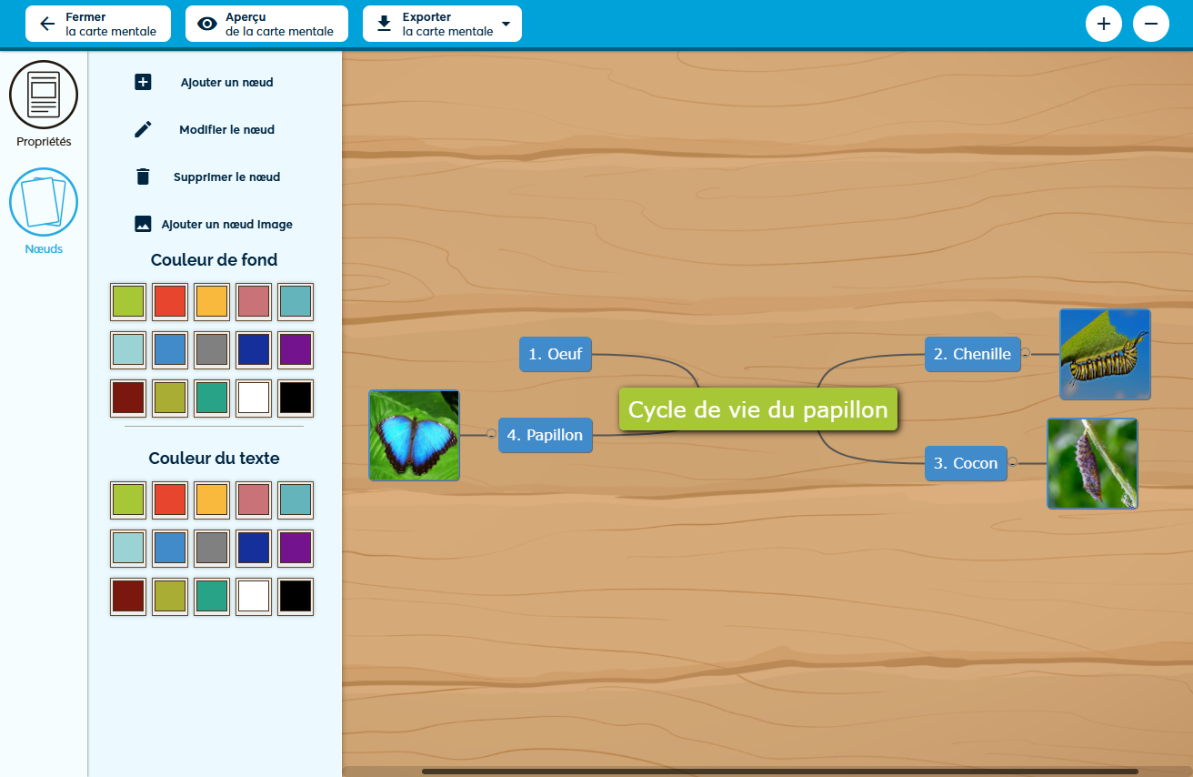Click the picture icon for Ajouter un nœud image
The height and width of the screenshot is (777, 1193).
[143, 224]
